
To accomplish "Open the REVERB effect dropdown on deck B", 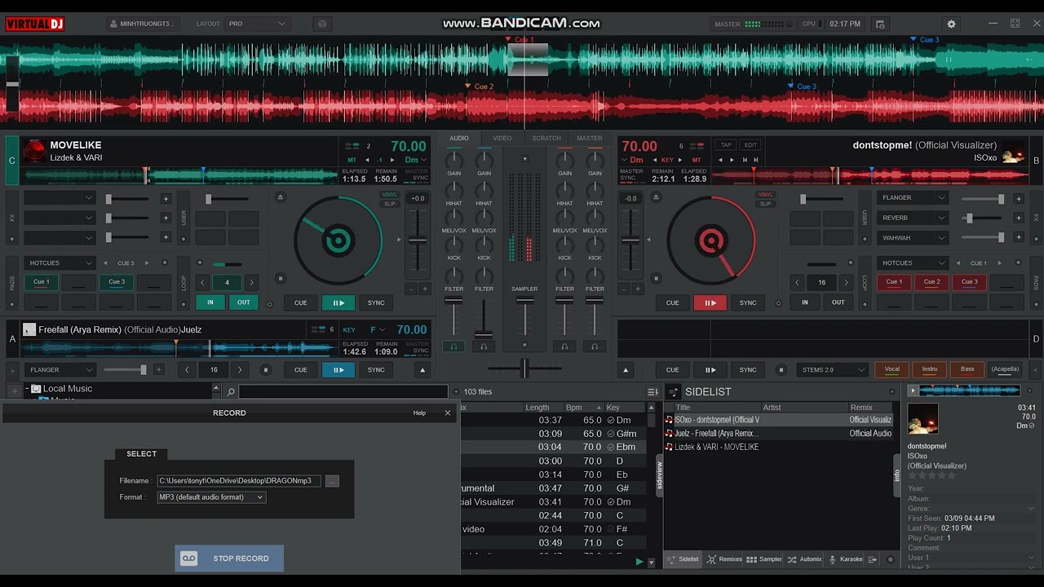I will pyautogui.click(x=913, y=218).
